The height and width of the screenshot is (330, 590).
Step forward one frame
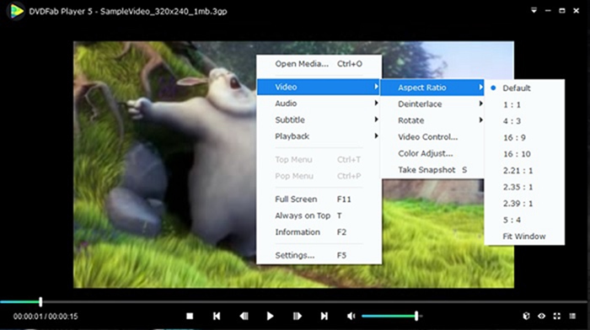point(298,316)
